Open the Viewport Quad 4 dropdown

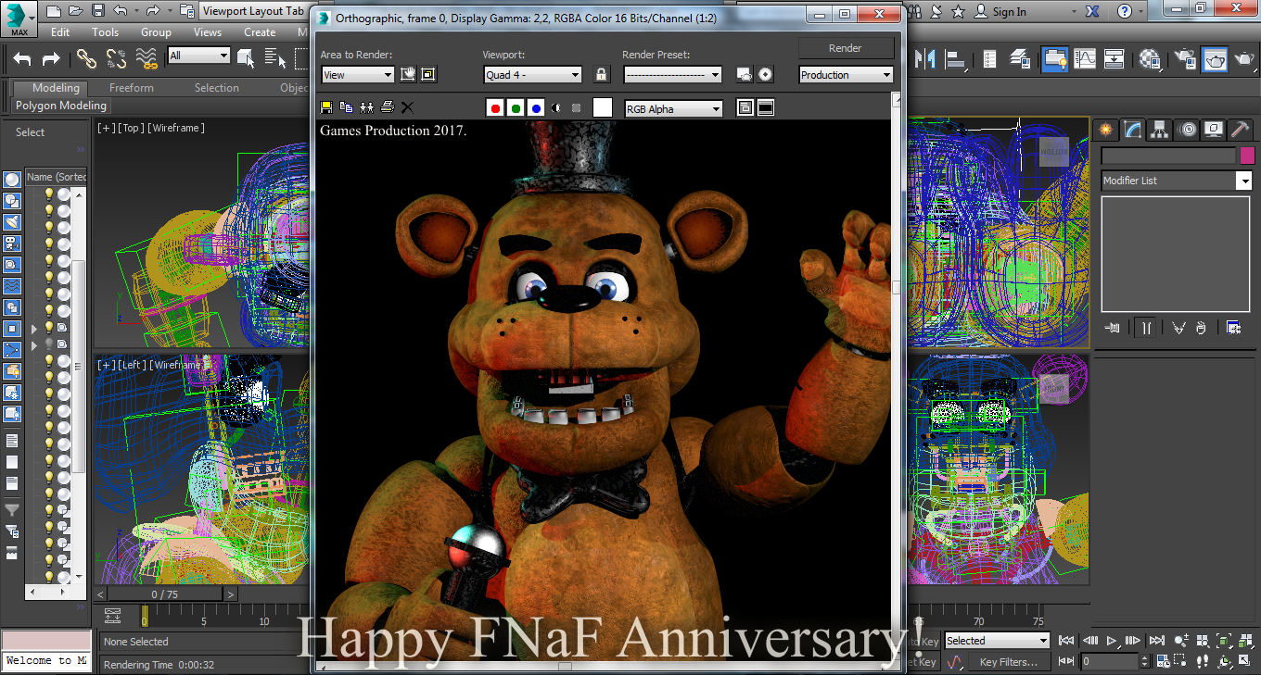tap(533, 75)
